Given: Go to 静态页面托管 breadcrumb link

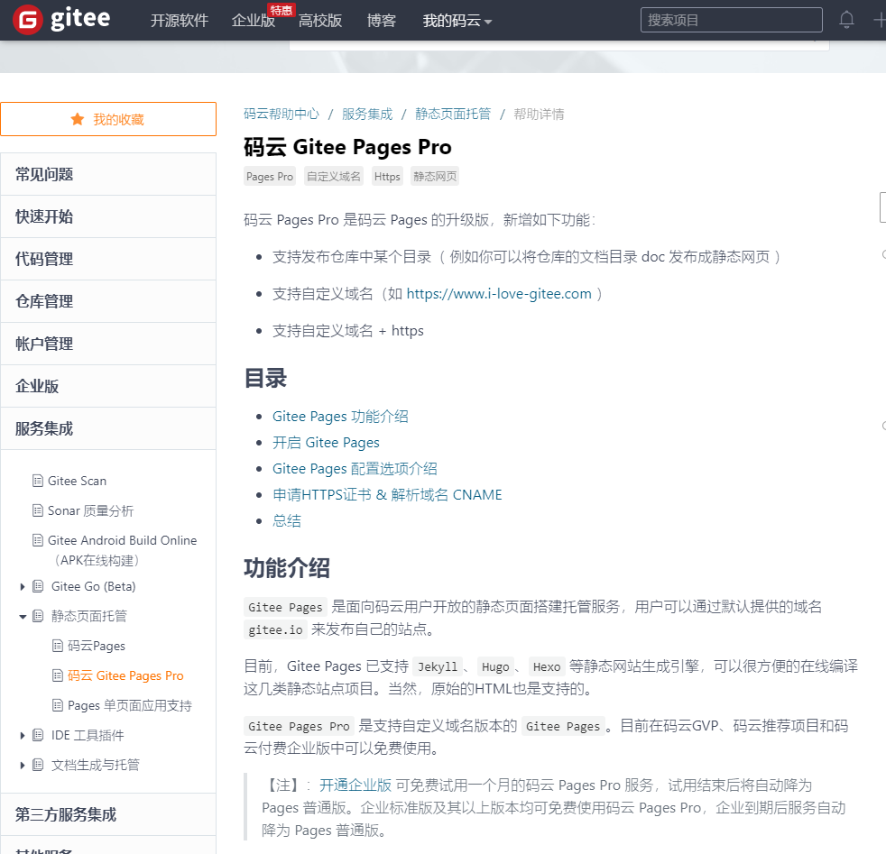Looking at the screenshot, I should click(453, 115).
